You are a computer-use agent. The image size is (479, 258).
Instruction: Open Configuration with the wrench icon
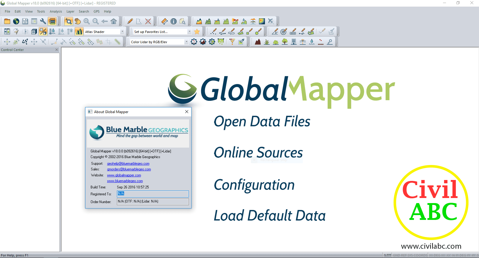[x=43, y=21]
